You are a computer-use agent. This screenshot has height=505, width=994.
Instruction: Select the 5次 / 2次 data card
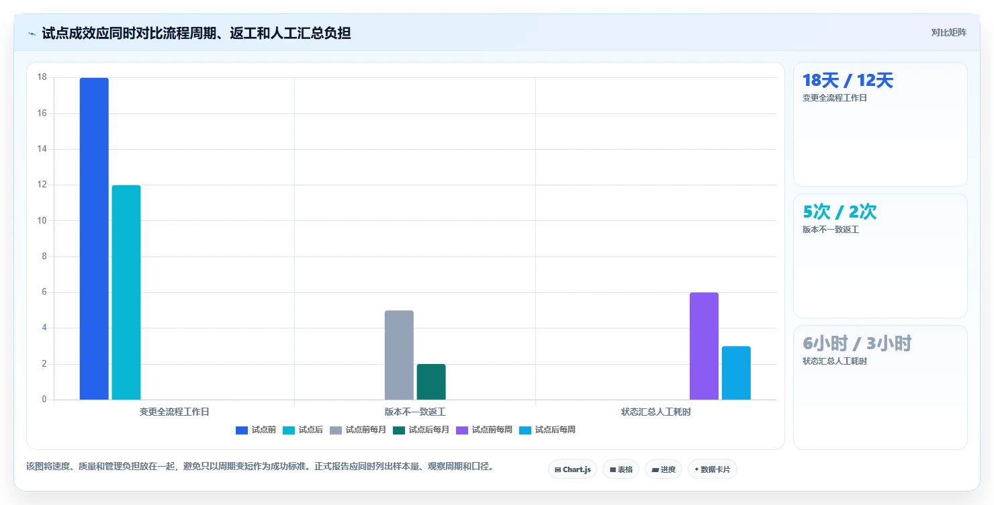[x=880, y=256]
